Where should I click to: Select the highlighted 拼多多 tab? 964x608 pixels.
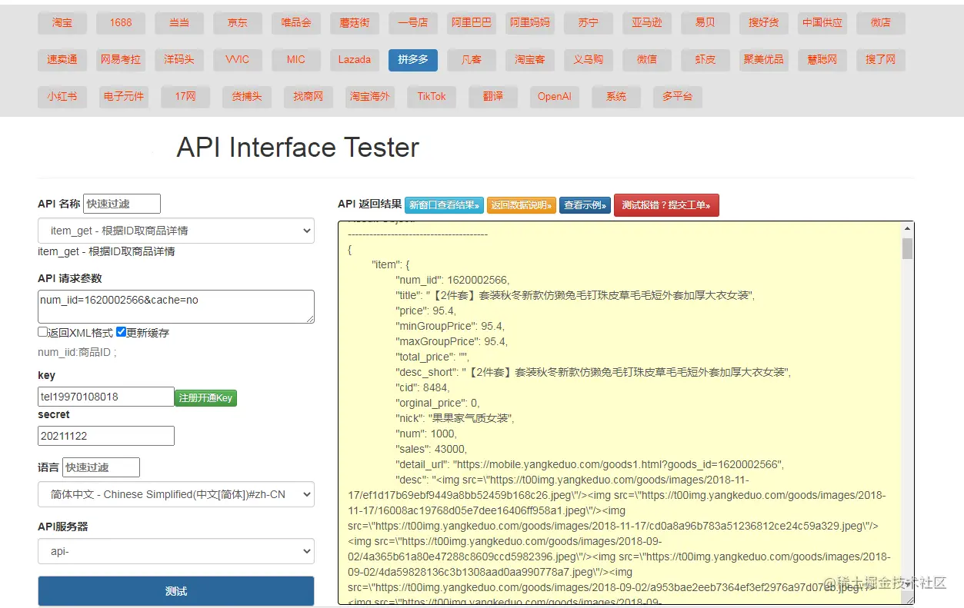[x=413, y=60]
